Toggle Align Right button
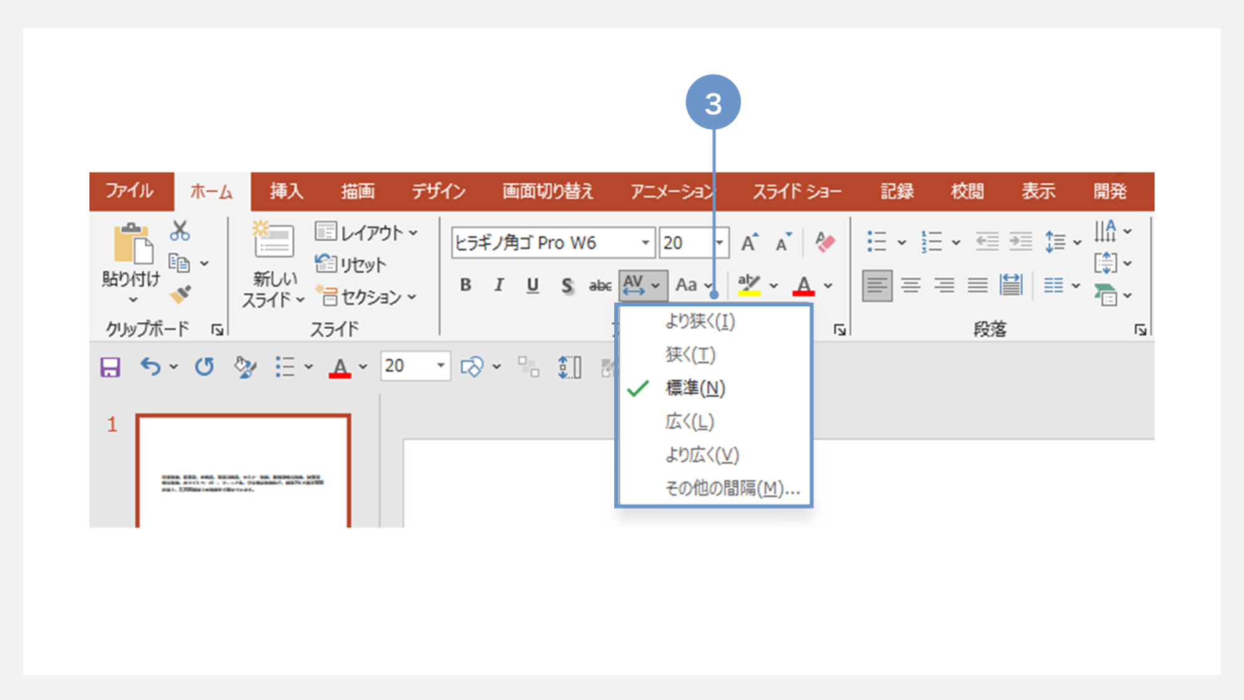The image size is (1244, 700). [x=944, y=286]
